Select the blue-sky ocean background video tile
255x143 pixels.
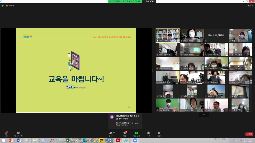(x=216, y=91)
